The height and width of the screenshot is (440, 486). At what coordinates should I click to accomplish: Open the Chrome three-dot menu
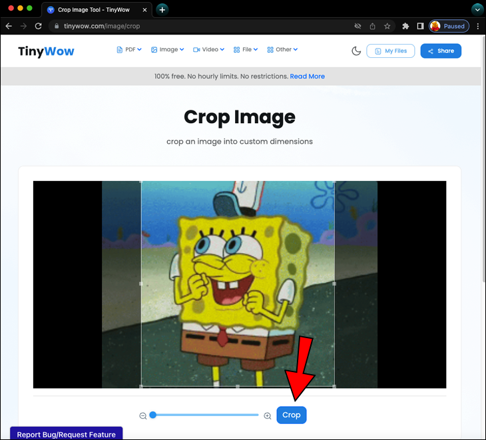(477, 27)
